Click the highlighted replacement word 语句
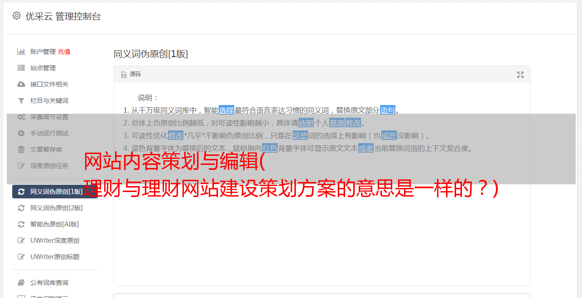The width and height of the screenshot is (582, 298). 388,110
